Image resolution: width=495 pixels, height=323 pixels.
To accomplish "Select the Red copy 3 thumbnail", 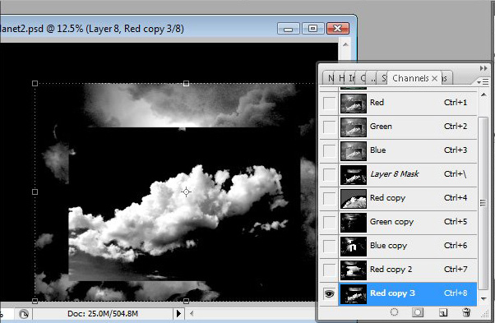I will tap(354, 293).
